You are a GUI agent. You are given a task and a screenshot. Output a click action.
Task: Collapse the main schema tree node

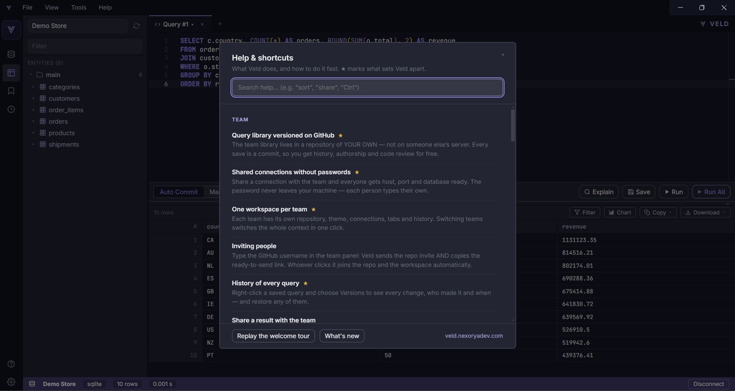(x=30, y=75)
